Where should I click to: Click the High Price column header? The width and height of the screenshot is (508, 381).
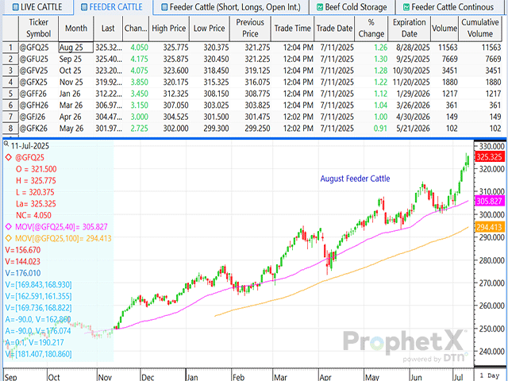[169, 29]
